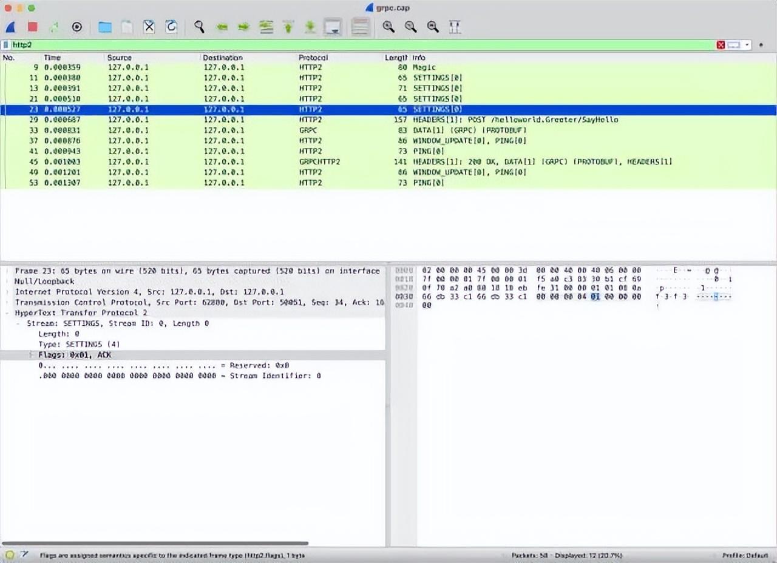Select packet 13 with length 71
Viewport: 777px width, 563px height.
(x=388, y=88)
